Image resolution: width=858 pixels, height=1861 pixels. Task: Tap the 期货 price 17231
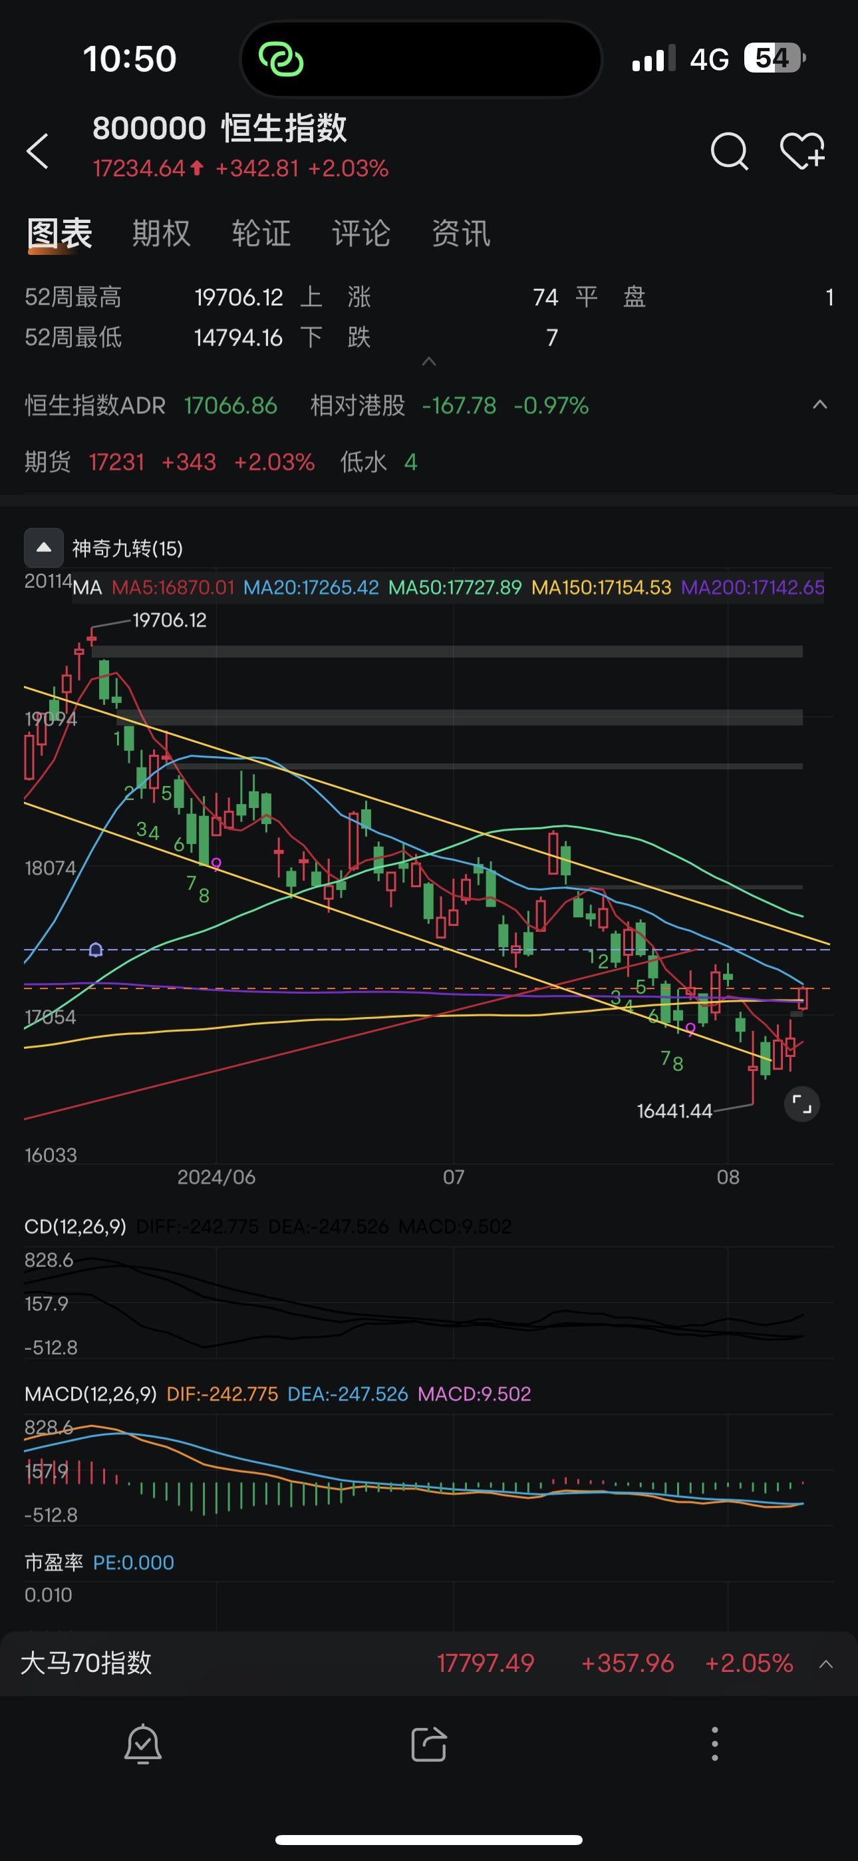pos(116,462)
